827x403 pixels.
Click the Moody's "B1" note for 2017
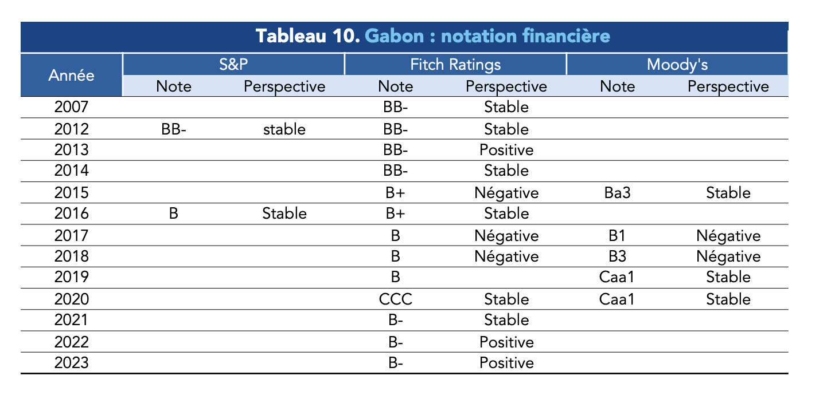point(617,236)
